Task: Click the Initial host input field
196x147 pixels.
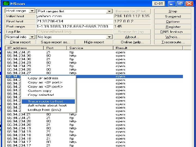Action: click(x=75, y=16)
